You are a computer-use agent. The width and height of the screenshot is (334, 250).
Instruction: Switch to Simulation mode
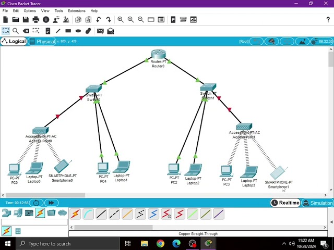(x=318, y=203)
